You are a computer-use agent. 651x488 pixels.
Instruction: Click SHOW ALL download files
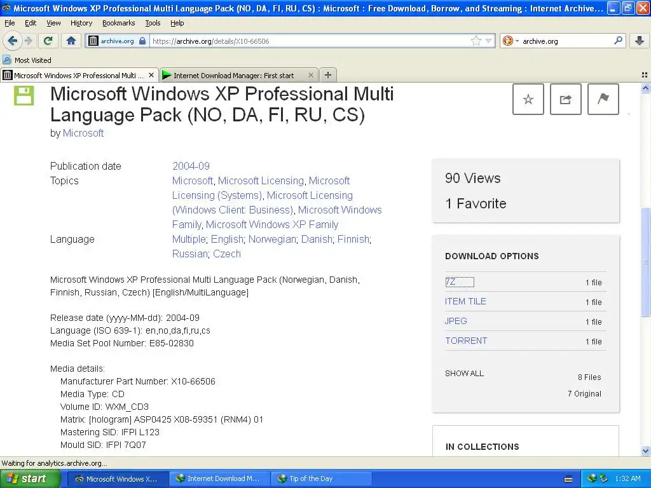(464, 374)
